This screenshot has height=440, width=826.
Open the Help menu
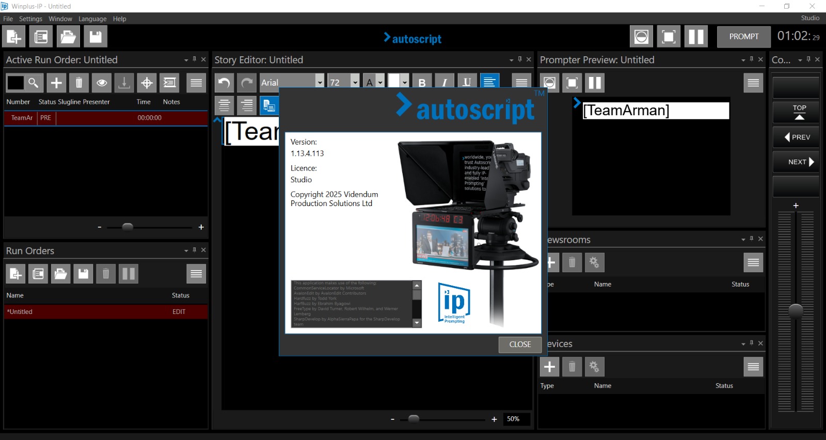coord(120,19)
